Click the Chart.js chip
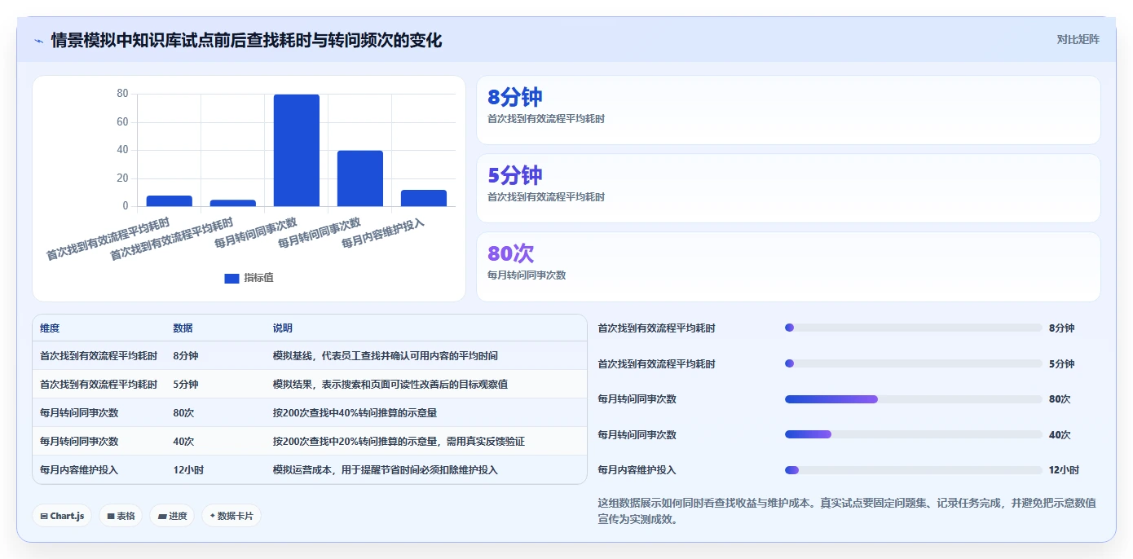 63,516
